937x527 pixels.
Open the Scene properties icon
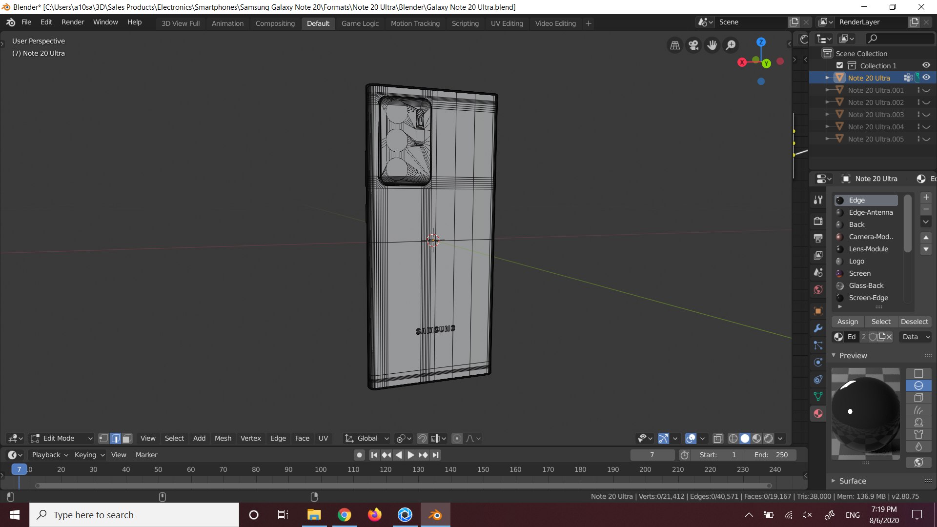[x=818, y=272]
